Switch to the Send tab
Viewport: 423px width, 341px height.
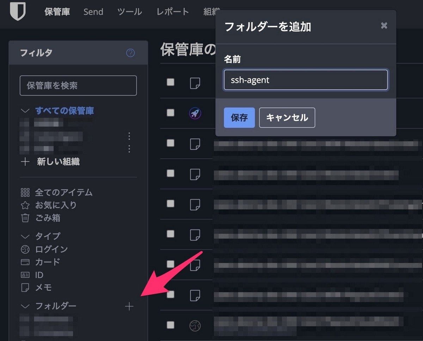(x=93, y=12)
